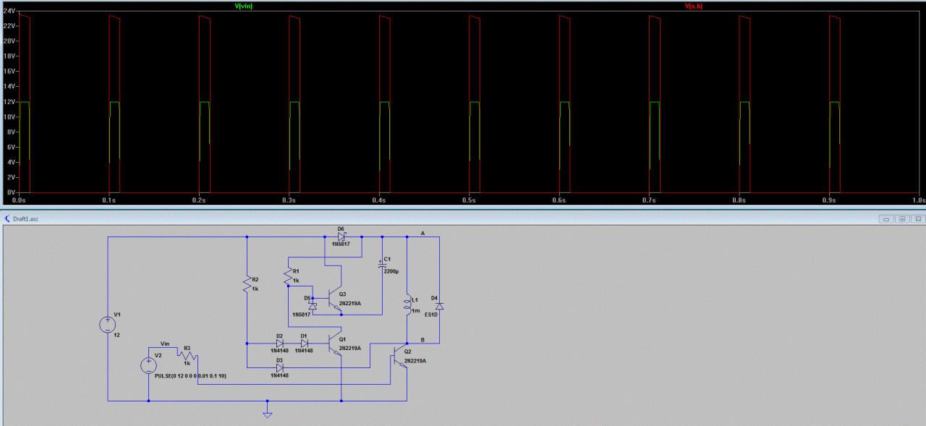Click the 2N2219A label of Q2
The width and height of the screenshot is (926, 426).
pyautogui.click(x=415, y=360)
